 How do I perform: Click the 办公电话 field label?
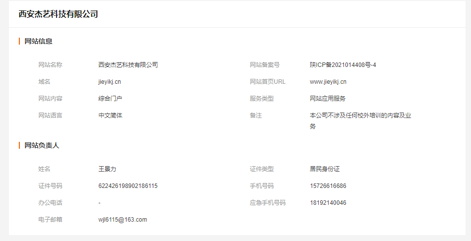click(50, 203)
